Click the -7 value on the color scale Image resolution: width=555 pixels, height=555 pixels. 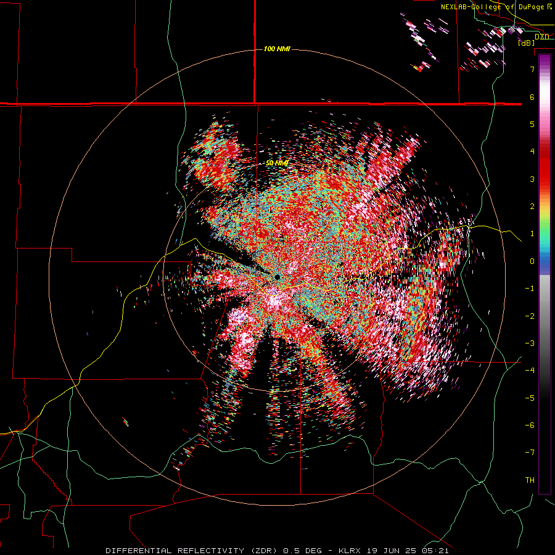click(x=530, y=453)
